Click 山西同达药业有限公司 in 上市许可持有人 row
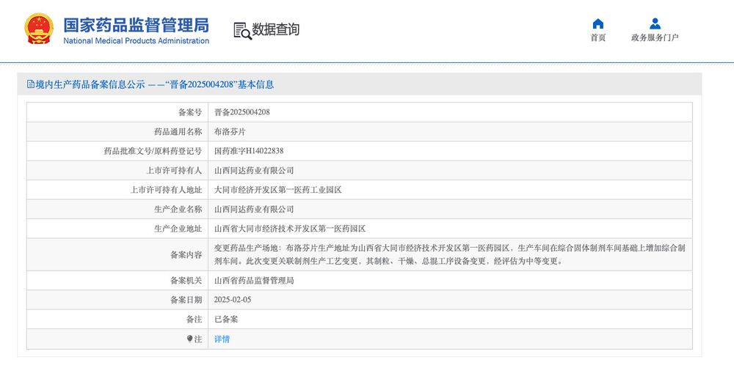Image resolution: width=734 pixels, height=368 pixels. pos(254,171)
